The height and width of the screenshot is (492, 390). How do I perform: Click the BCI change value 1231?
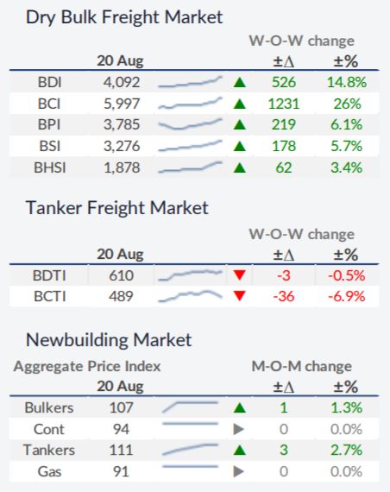coord(284,104)
